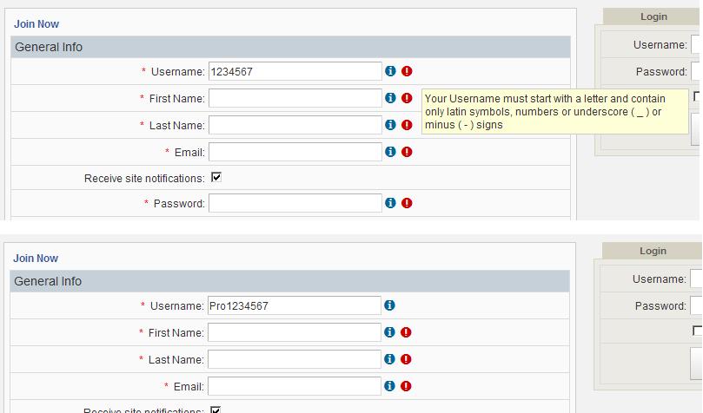Click First Name field in lower form

point(294,332)
